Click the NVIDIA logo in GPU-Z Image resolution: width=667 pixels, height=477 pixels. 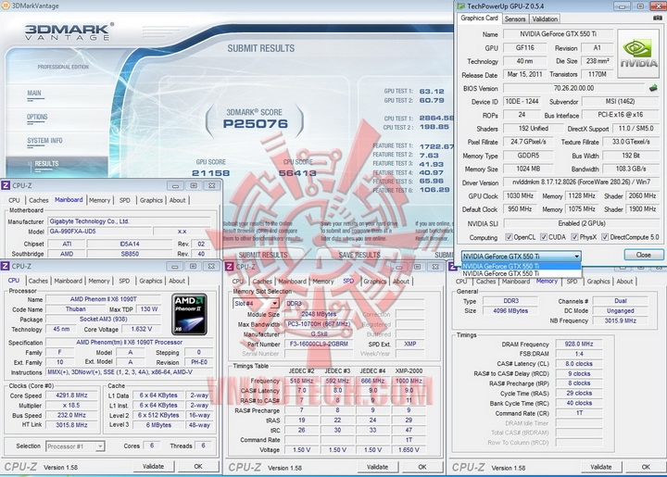637,53
